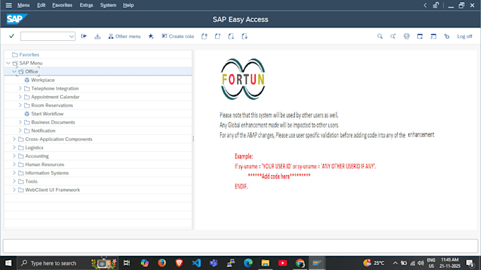Image resolution: width=481 pixels, height=270 pixels.
Task: Expand the Human Resources folder
Action: click(x=14, y=164)
